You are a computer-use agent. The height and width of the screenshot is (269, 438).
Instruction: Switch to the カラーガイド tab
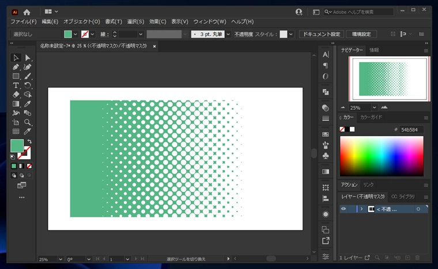coord(371,117)
